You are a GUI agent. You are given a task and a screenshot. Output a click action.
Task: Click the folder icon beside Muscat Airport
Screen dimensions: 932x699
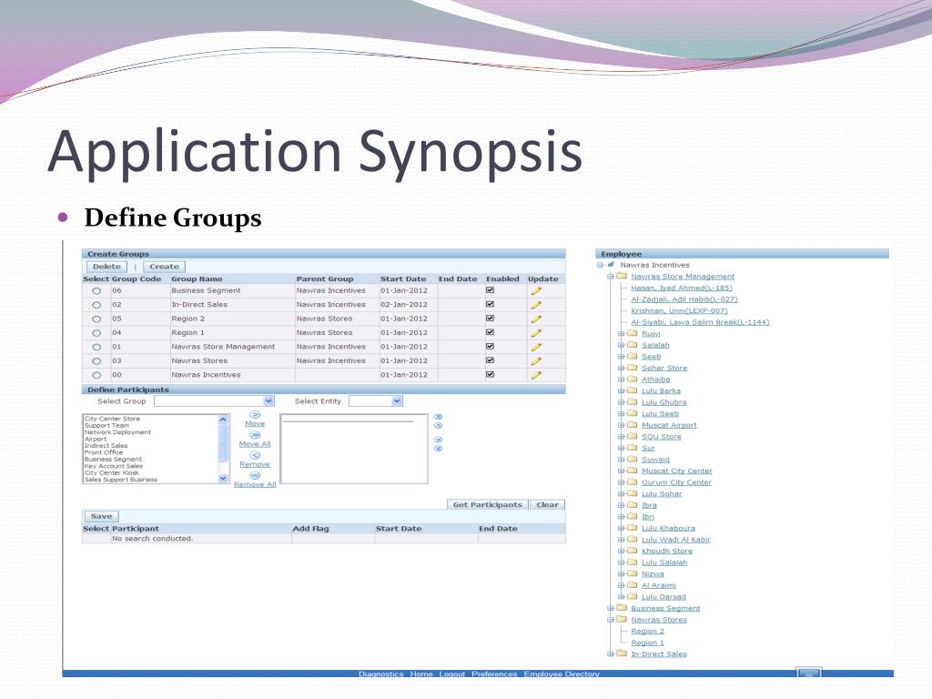(x=633, y=425)
